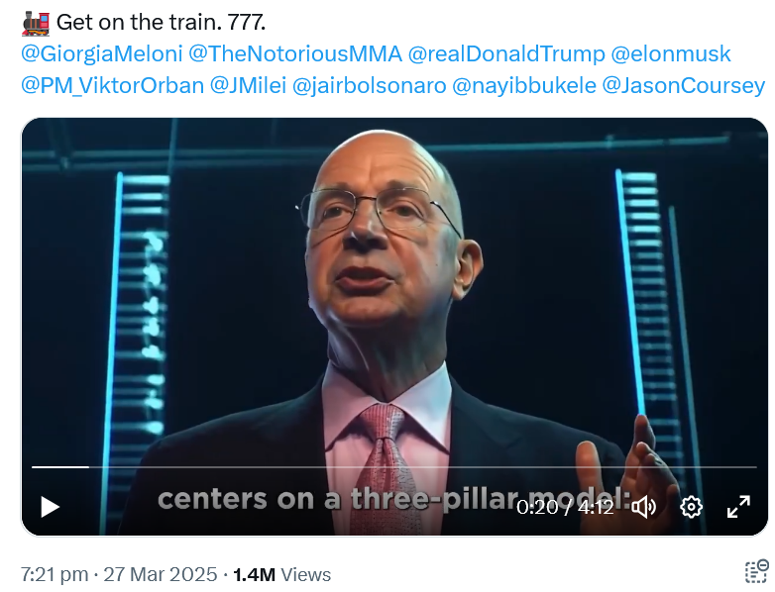The height and width of the screenshot is (592, 775).
Task: Expand video to fullscreen
Action: click(738, 507)
